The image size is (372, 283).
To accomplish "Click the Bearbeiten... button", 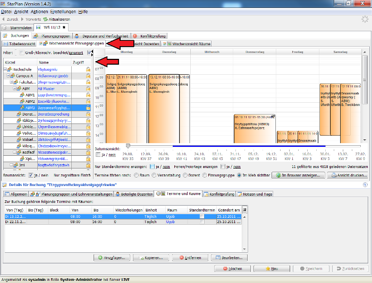I will point(229,258).
